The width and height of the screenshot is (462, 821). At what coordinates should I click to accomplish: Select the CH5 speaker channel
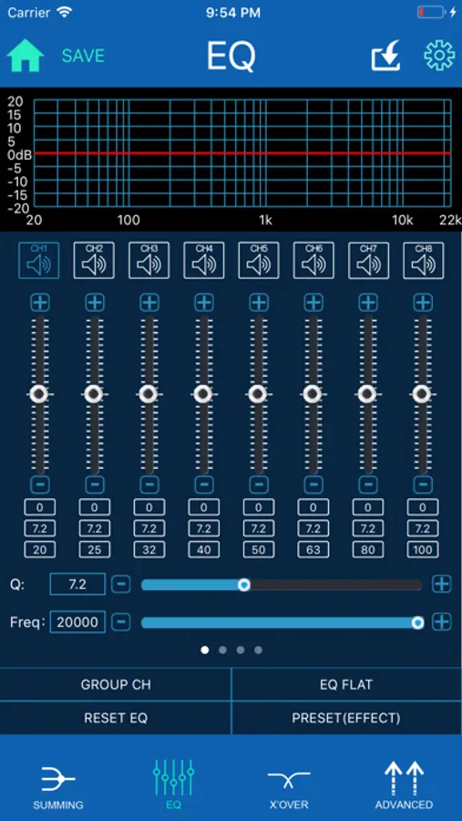pyautogui.click(x=259, y=260)
